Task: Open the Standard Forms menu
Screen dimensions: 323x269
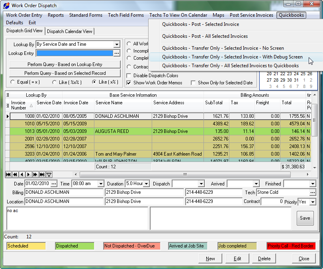Action: [x=86, y=15]
